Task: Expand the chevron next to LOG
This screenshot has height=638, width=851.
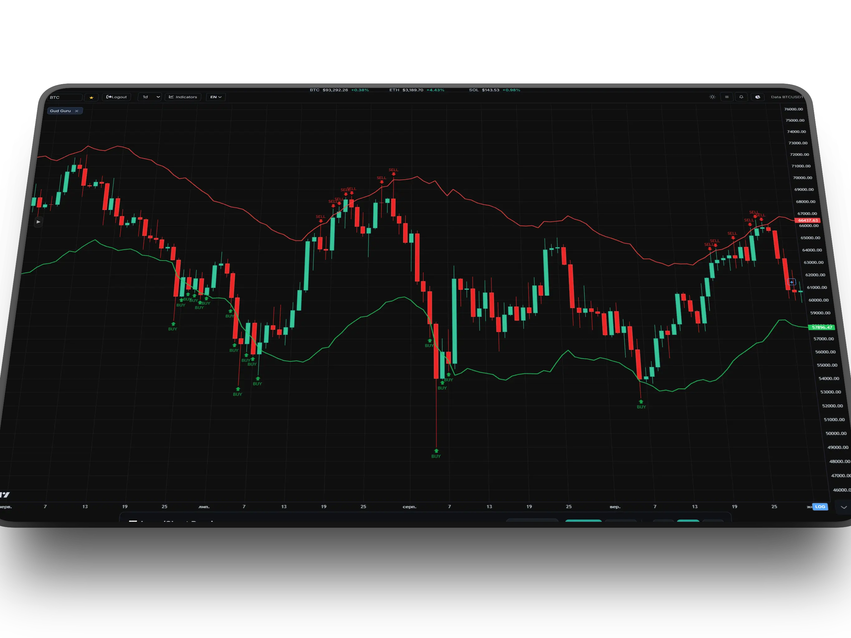Action: pyautogui.click(x=843, y=507)
